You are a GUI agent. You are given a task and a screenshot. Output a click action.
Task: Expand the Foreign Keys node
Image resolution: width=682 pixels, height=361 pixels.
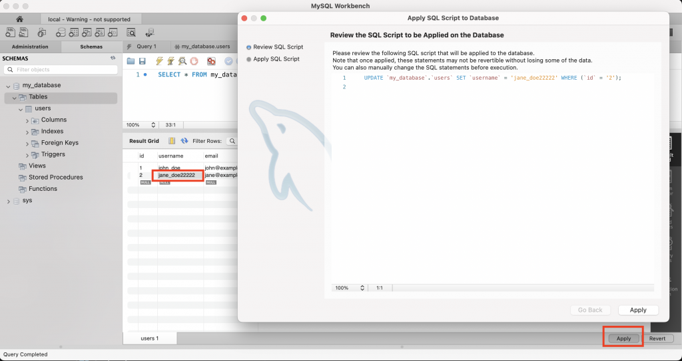click(27, 144)
